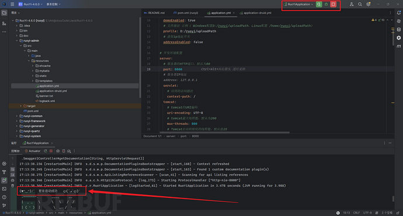Switch to the Actuator tab
The width and height of the screenshot is (403, 216).
tap(33, 151)
